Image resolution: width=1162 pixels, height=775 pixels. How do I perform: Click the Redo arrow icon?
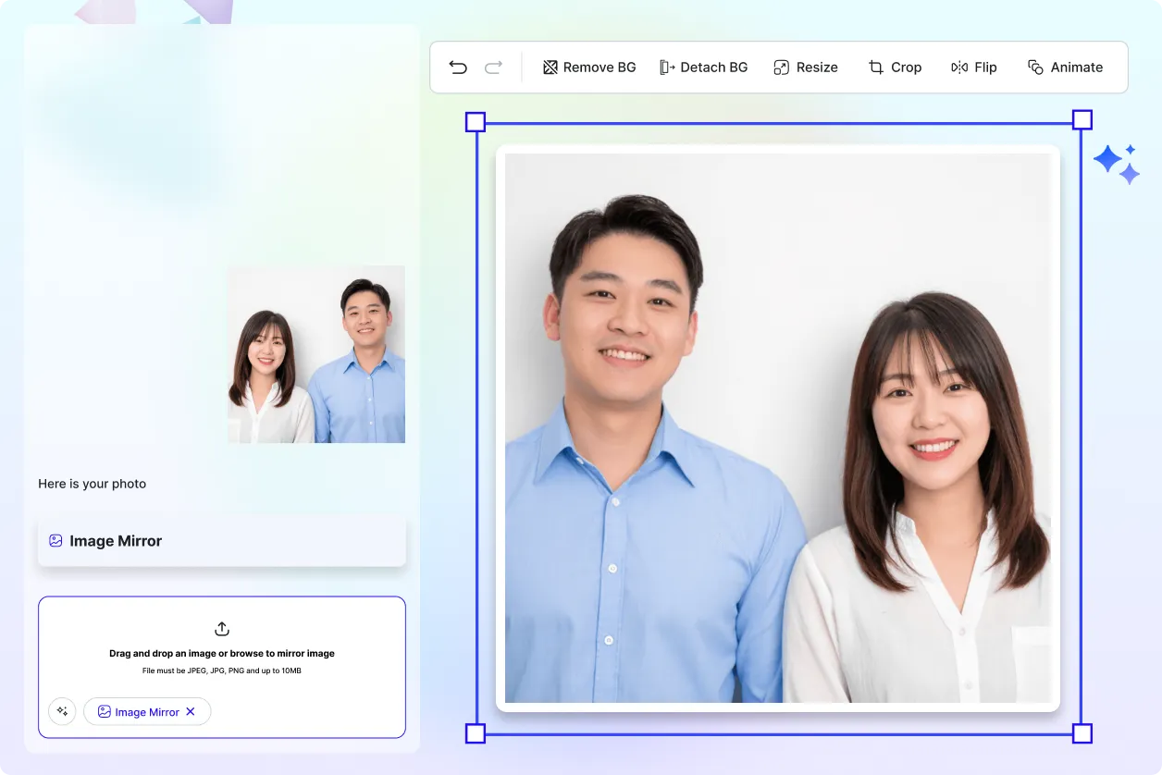[493, 68]
